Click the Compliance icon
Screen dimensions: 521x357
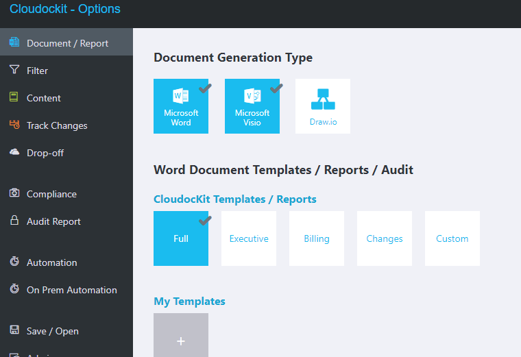[x=14, y=193]
